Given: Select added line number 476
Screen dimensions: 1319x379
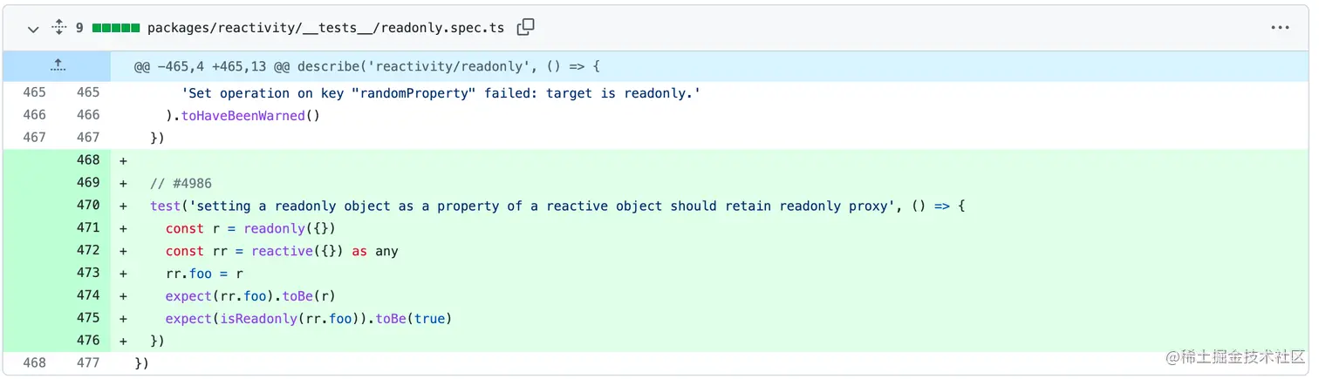Looking at the screenshot, I should click(88, 341).
